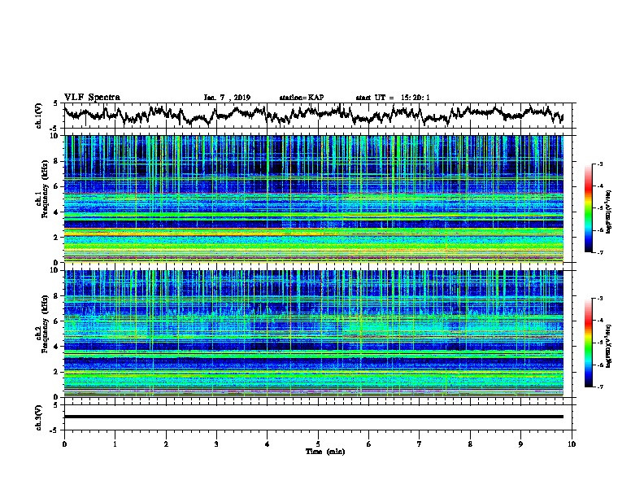Click time axis tick label "10" under ch.3

pos(572,443)
